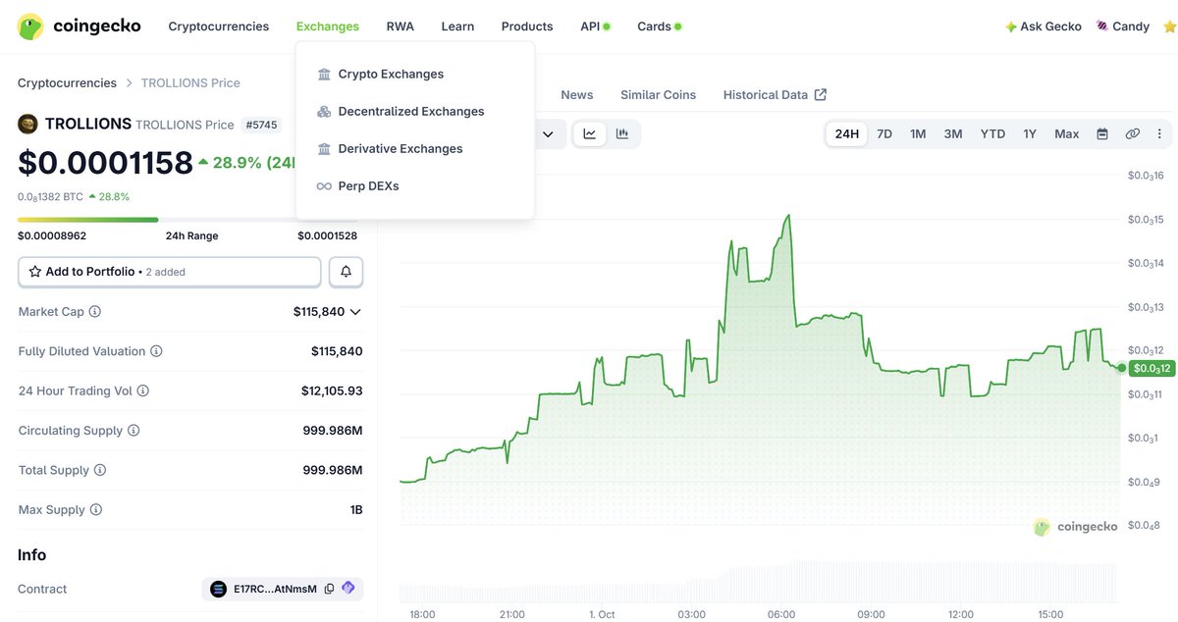Select 24H time range

tap(847, 133)
